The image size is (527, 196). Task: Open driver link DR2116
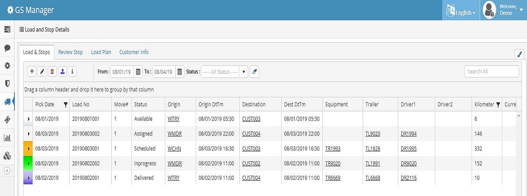point(409,178)
